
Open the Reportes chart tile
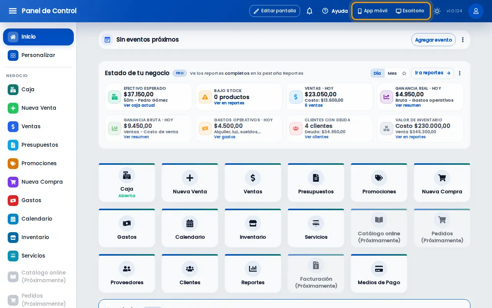tap(253, 273)
